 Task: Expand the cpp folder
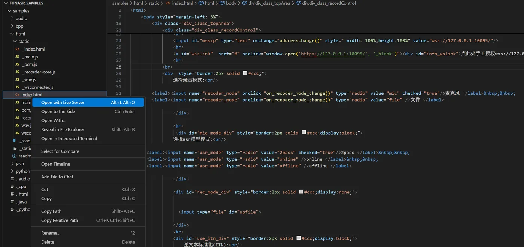point(12,26)
